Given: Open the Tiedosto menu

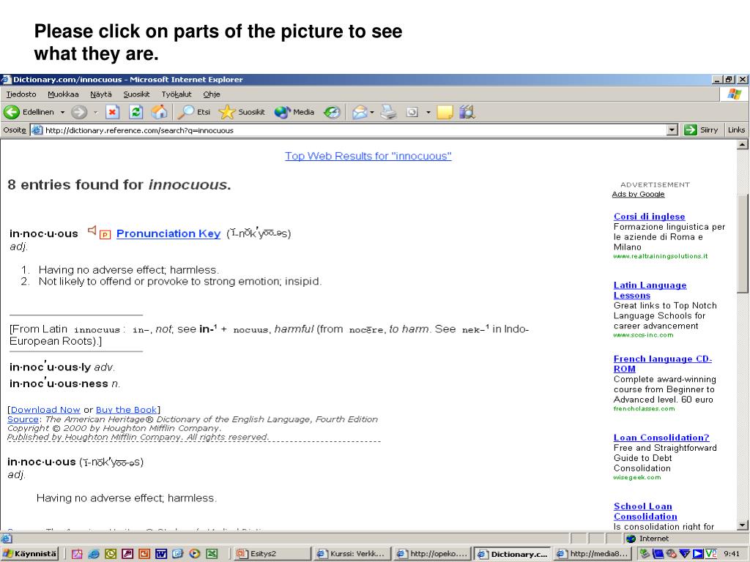Looking at the screenshot, I should tap(21, 94).
